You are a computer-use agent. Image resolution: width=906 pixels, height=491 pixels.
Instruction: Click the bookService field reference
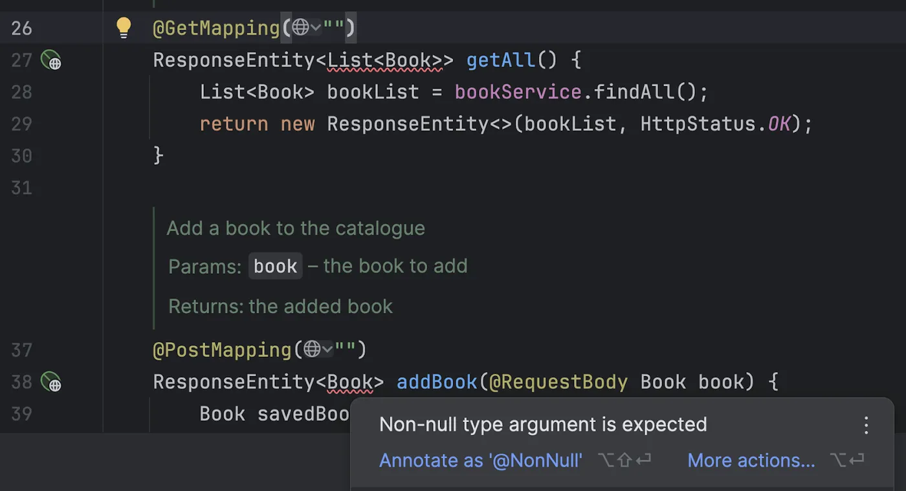tap(518, 92)
